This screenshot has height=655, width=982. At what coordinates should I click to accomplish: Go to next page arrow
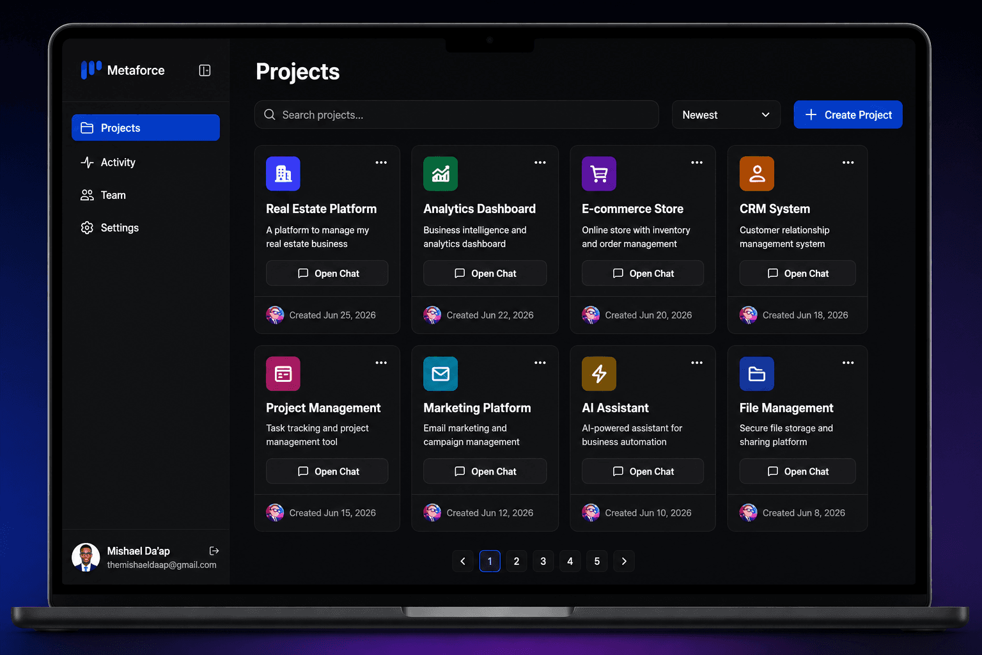point(624,561)
